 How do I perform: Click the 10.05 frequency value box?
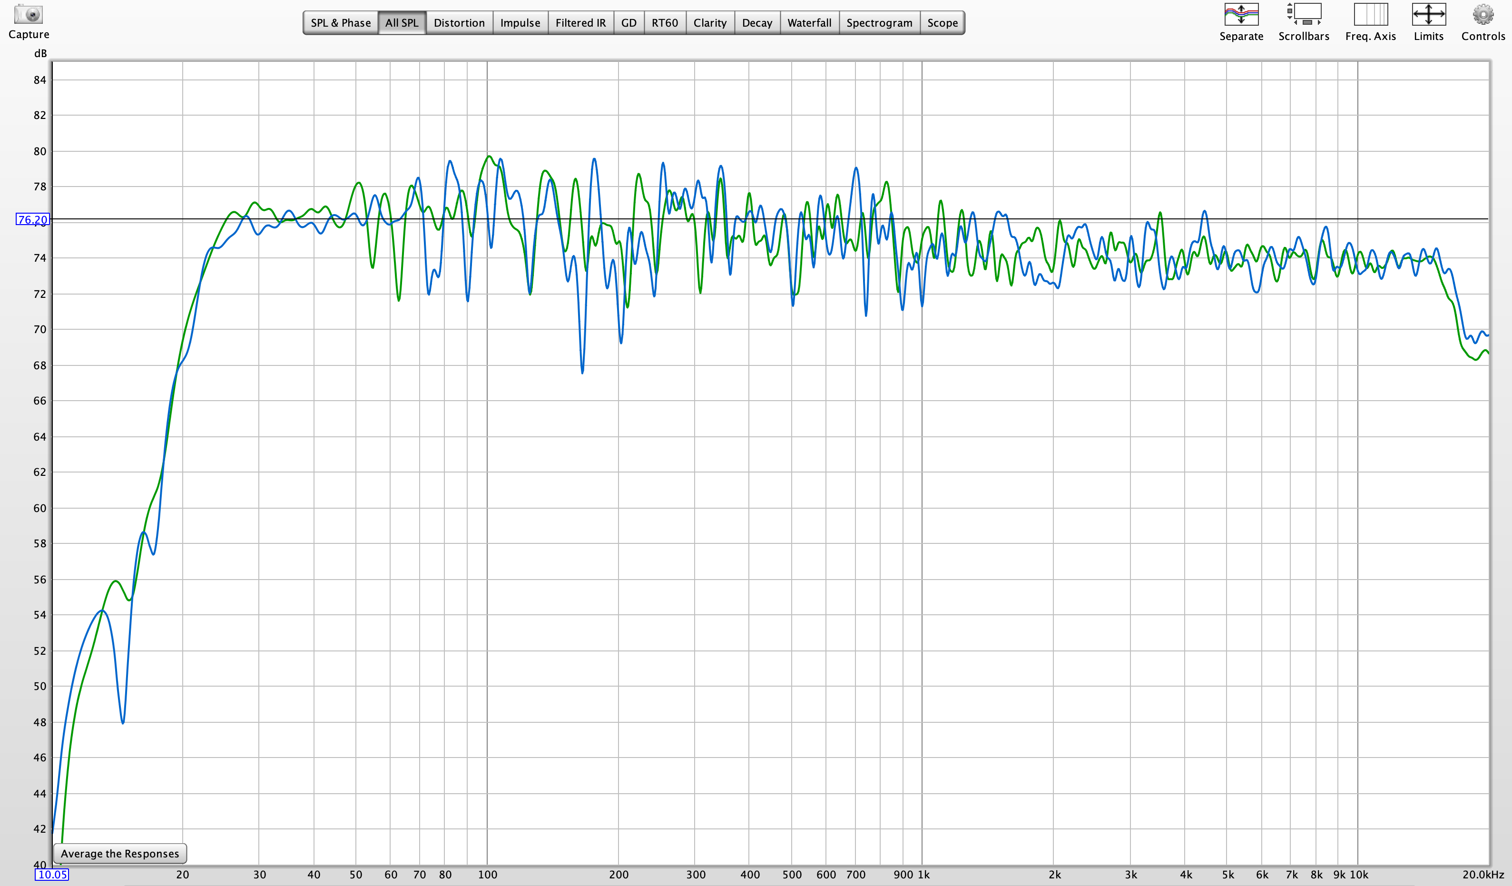coord(52,874)
